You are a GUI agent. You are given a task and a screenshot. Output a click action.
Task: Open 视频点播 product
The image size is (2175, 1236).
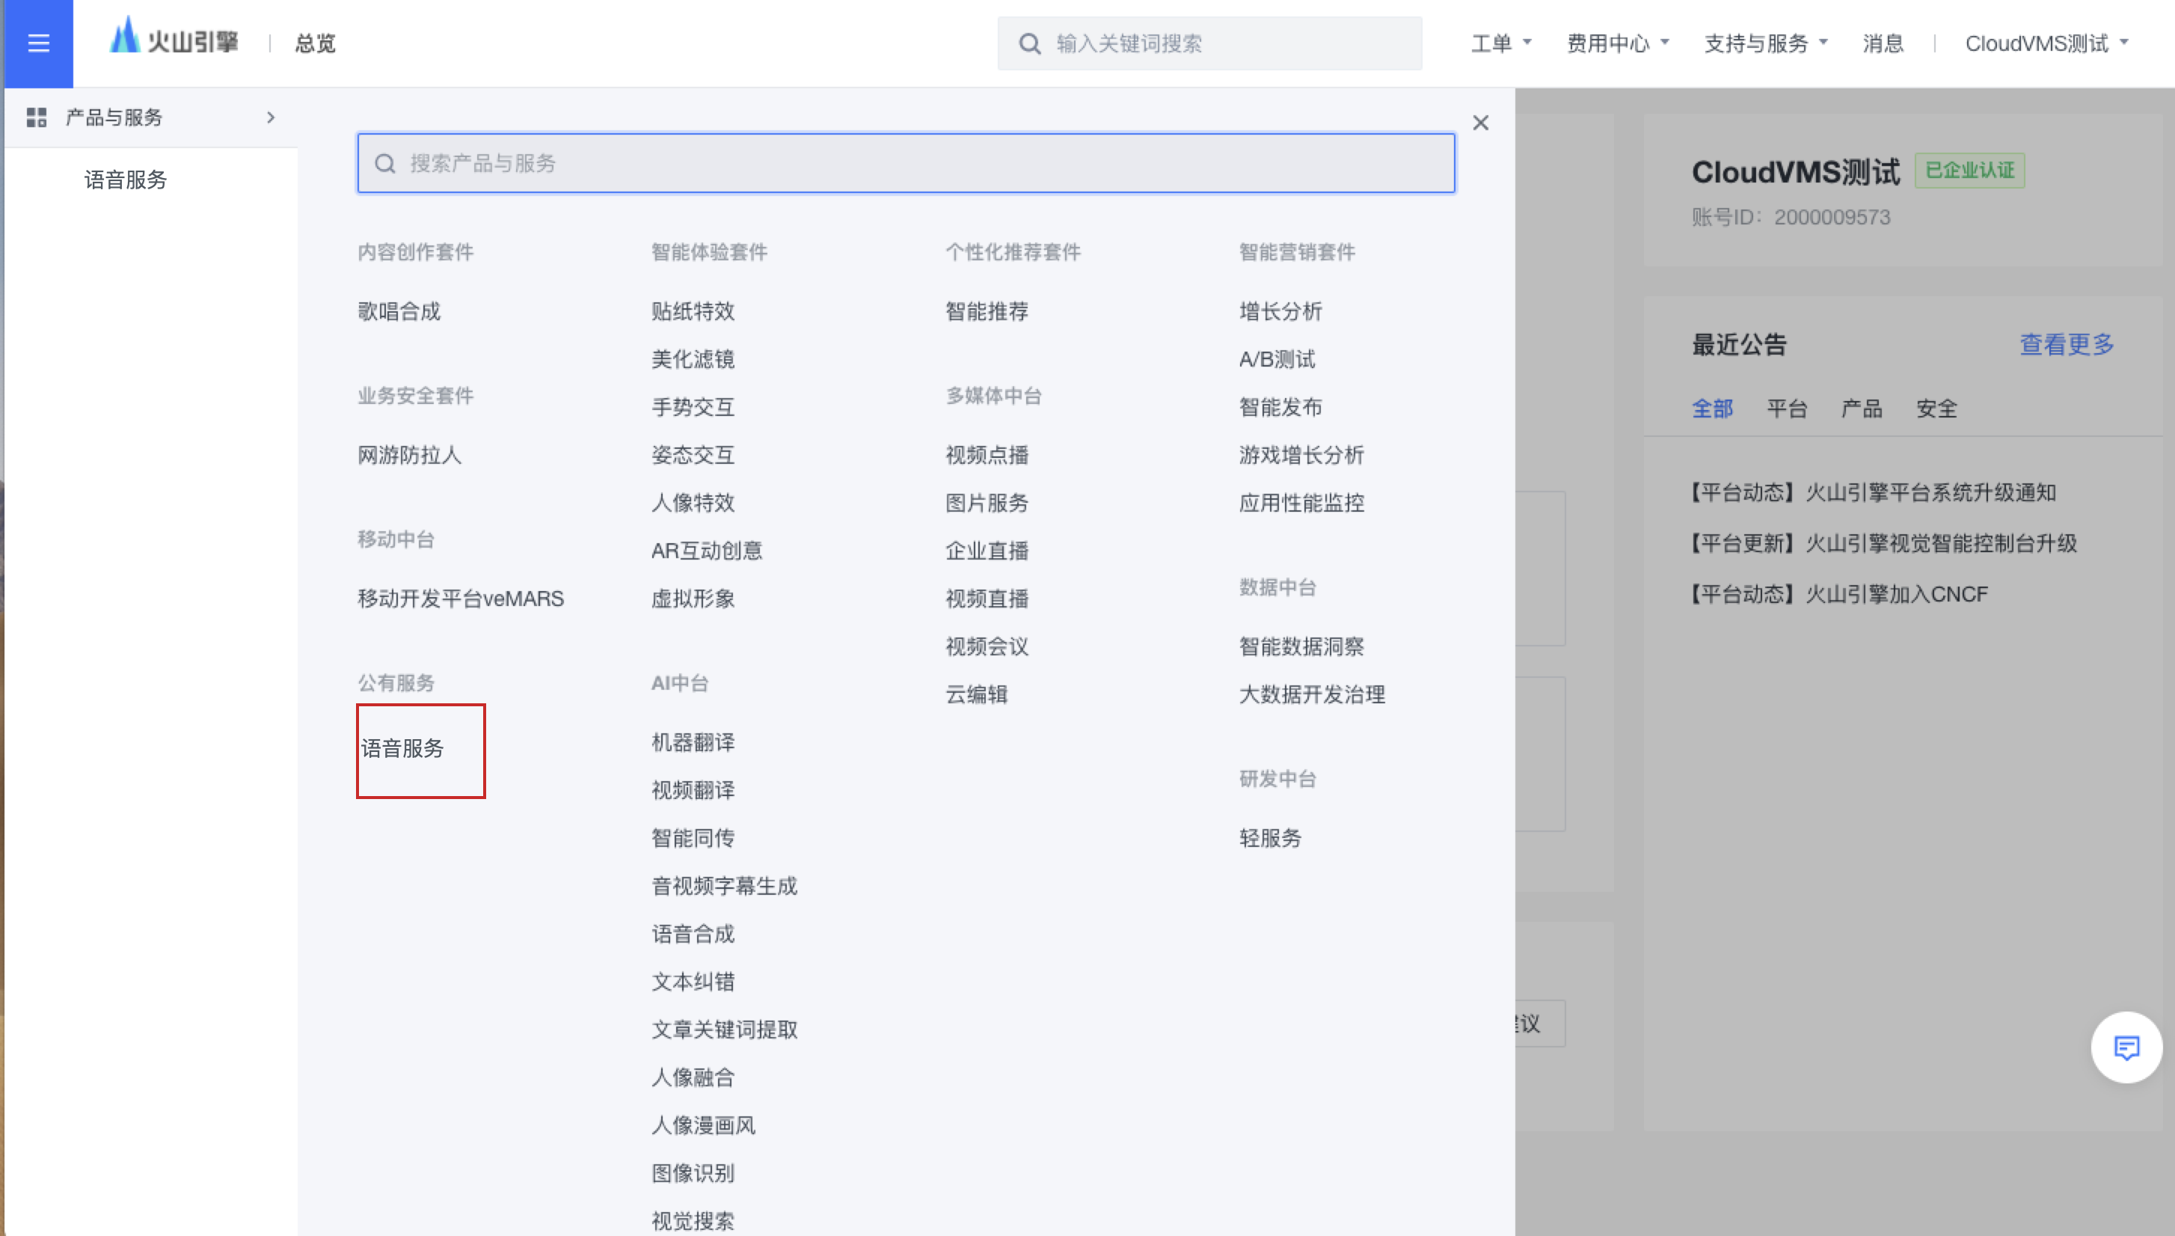point(987,455)
